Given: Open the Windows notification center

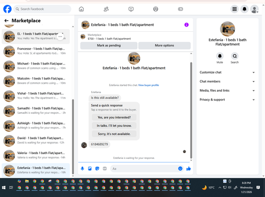Looking at the screenshot, I should coord(258,187).
